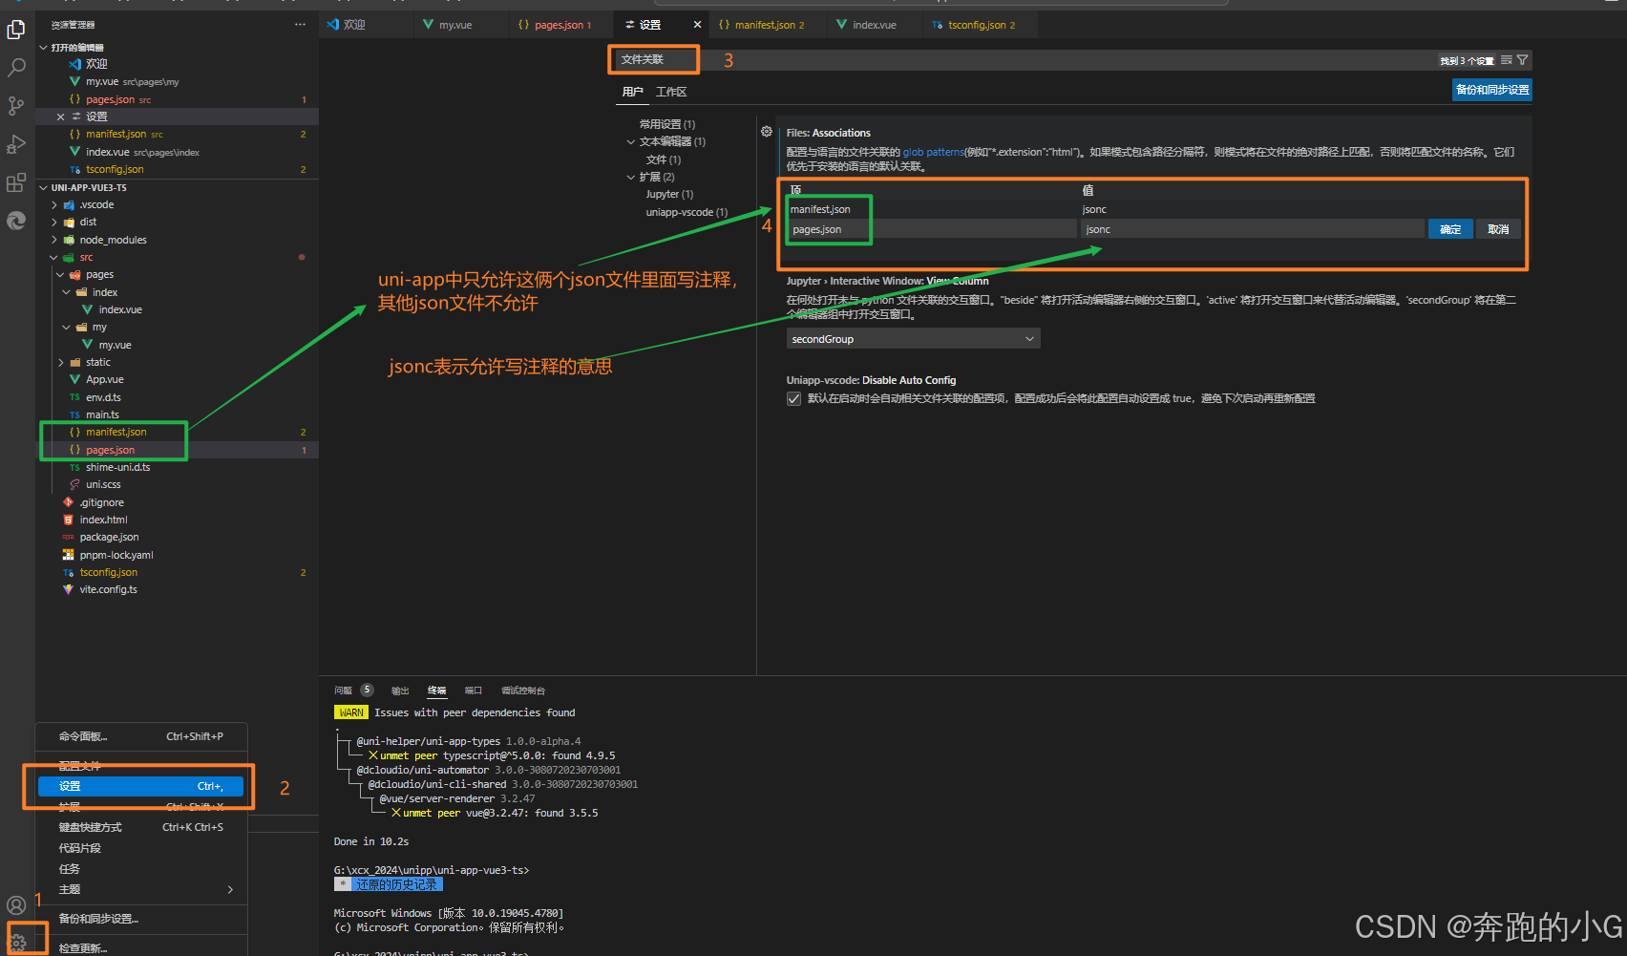Switch to the 问题 panel tab
Viewport: 1627px width, 956px height.
343,690
